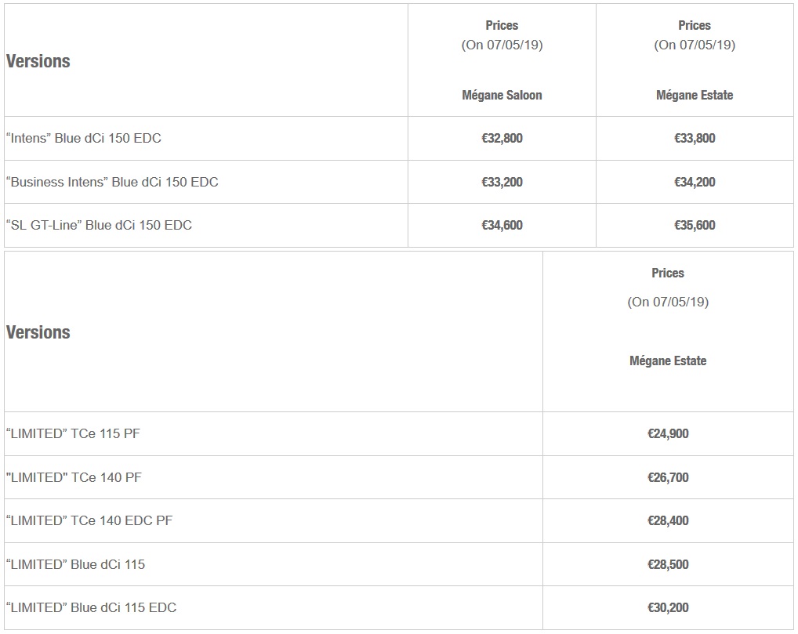Click the €26,700 price cell
798x634 pixels.
click(x=668, y=477)
